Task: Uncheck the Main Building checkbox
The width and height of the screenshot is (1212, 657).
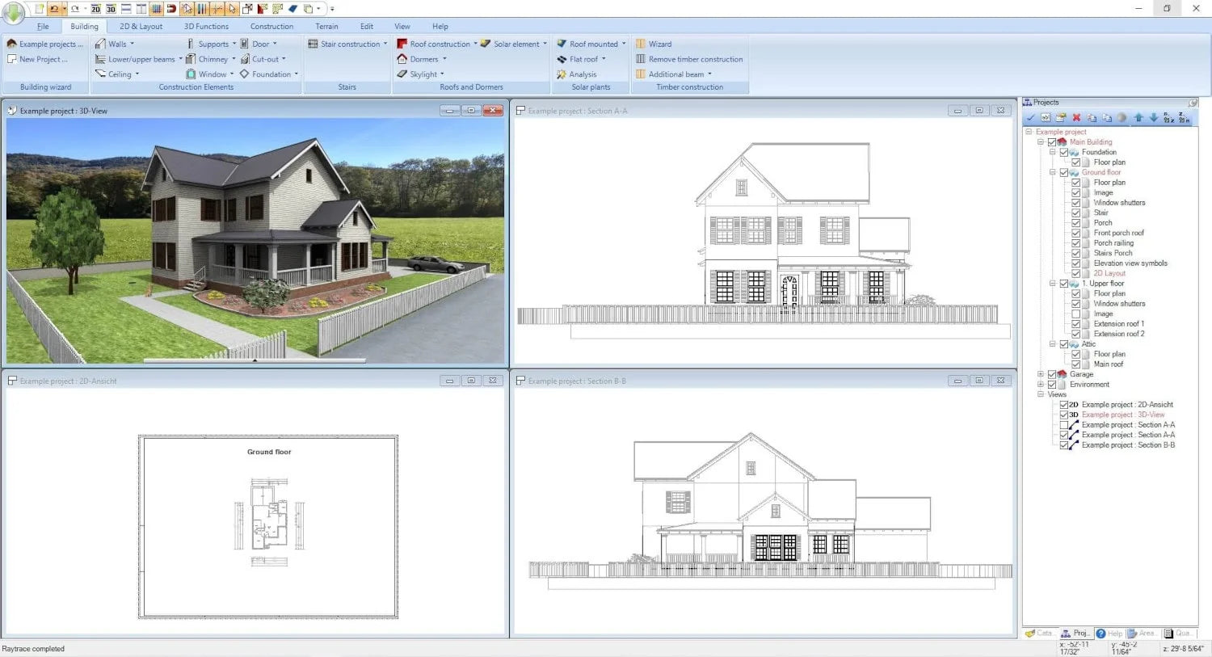Action: coord(1052,142)
